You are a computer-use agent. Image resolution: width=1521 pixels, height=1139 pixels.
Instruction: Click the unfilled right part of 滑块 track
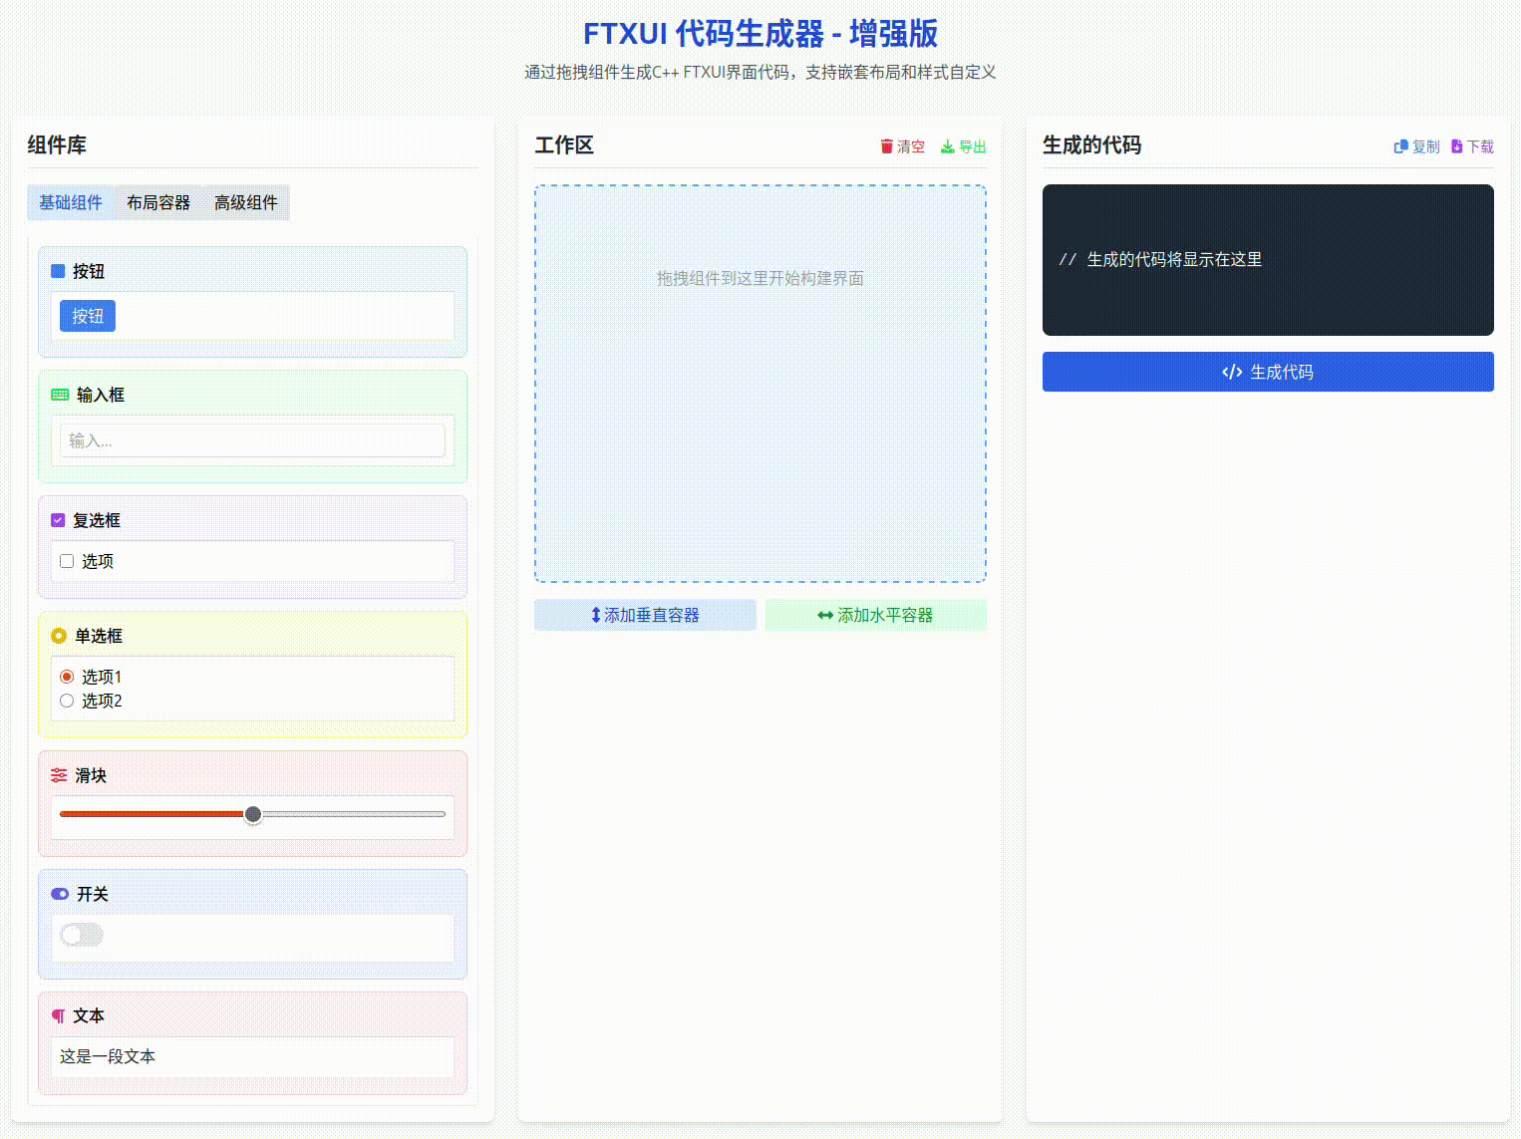pos(354,814)
